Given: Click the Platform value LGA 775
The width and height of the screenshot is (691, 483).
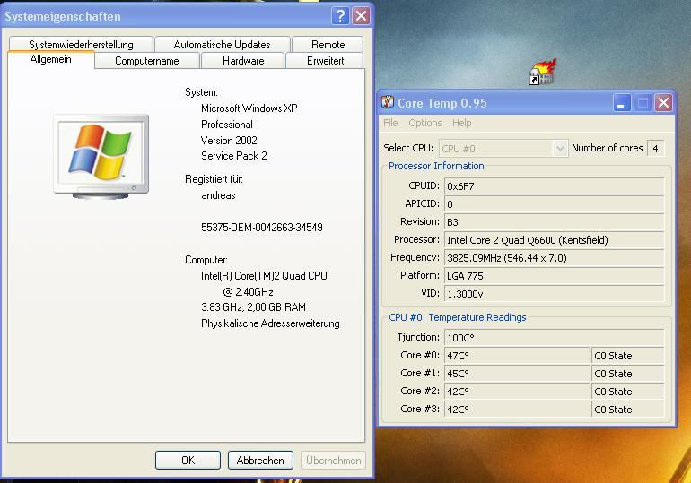Looking at the screenshot, I should point(555,276).
